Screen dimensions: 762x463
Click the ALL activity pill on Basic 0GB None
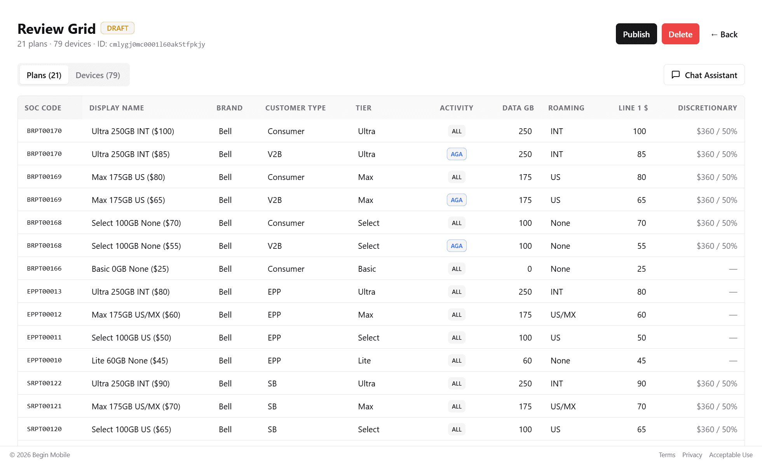coord(456,269)
